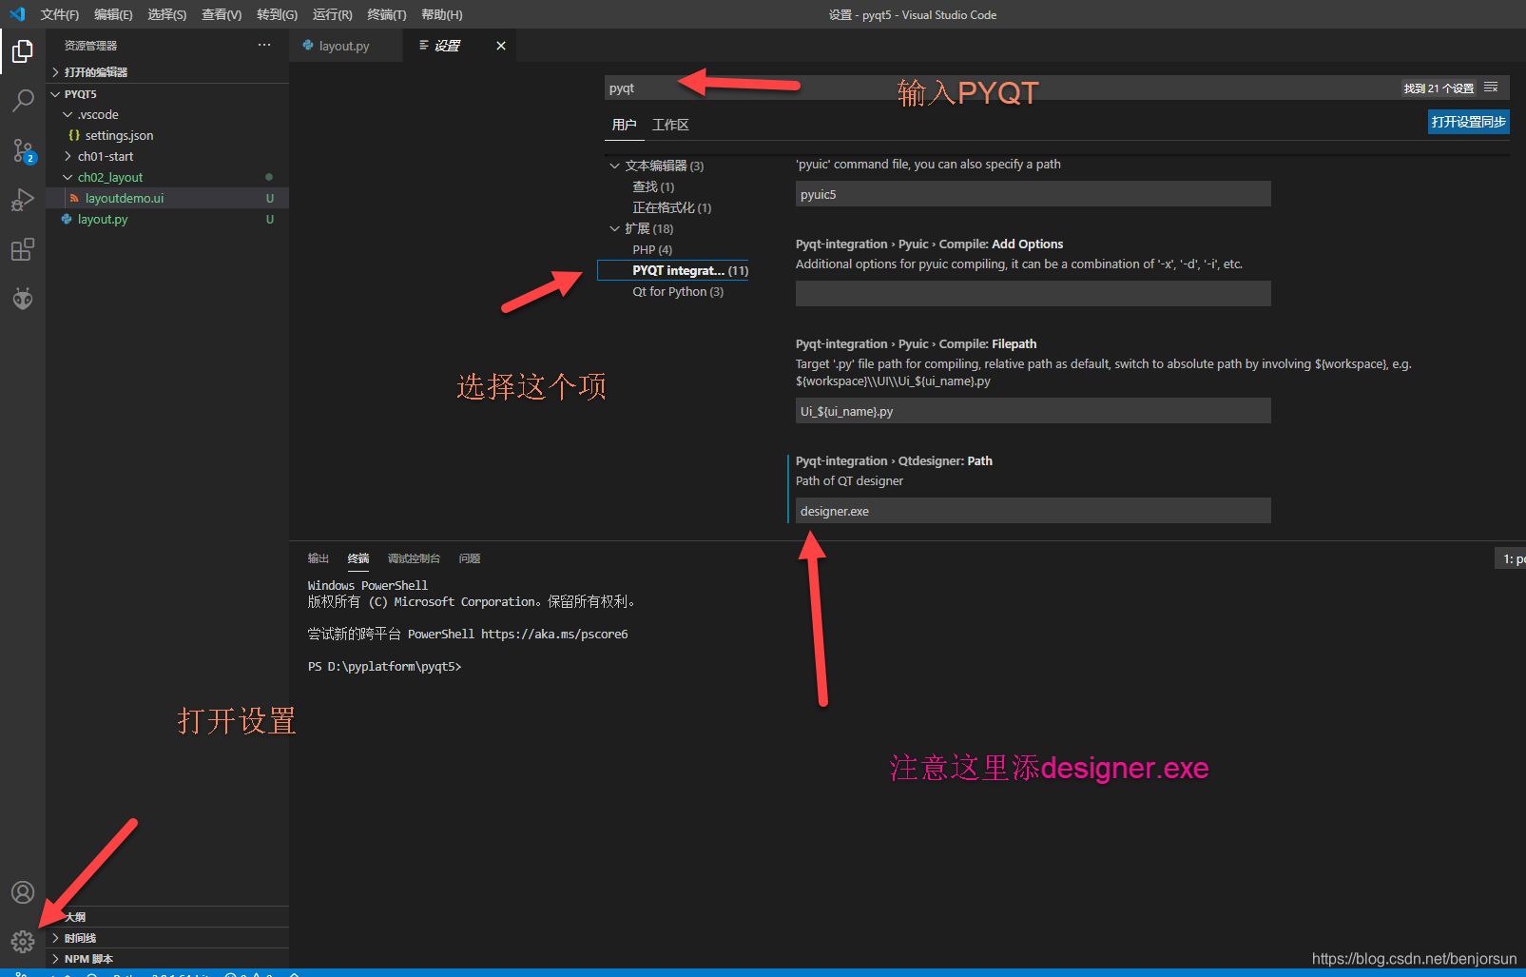Open Source Control view with badge 2
This screenshot has height=977, width=1526.
[23, 150]
